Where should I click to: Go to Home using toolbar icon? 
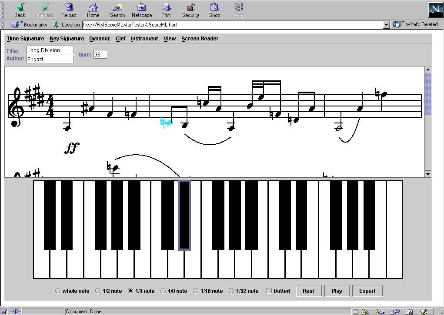pos(93,7)
